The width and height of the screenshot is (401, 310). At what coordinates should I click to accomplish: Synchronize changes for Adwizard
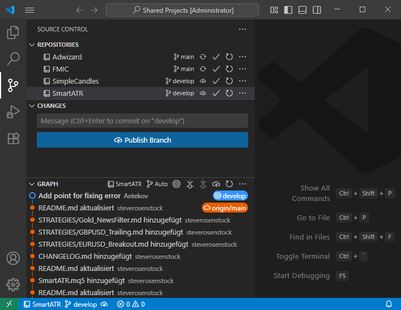tap(203, 57)
